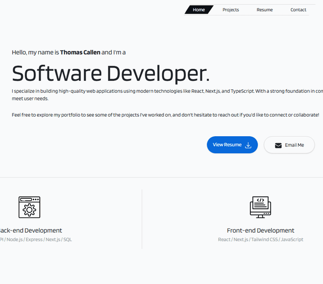Click the front-end code monitor icon
The image size is (323, 284).
[x=260, y=207]
